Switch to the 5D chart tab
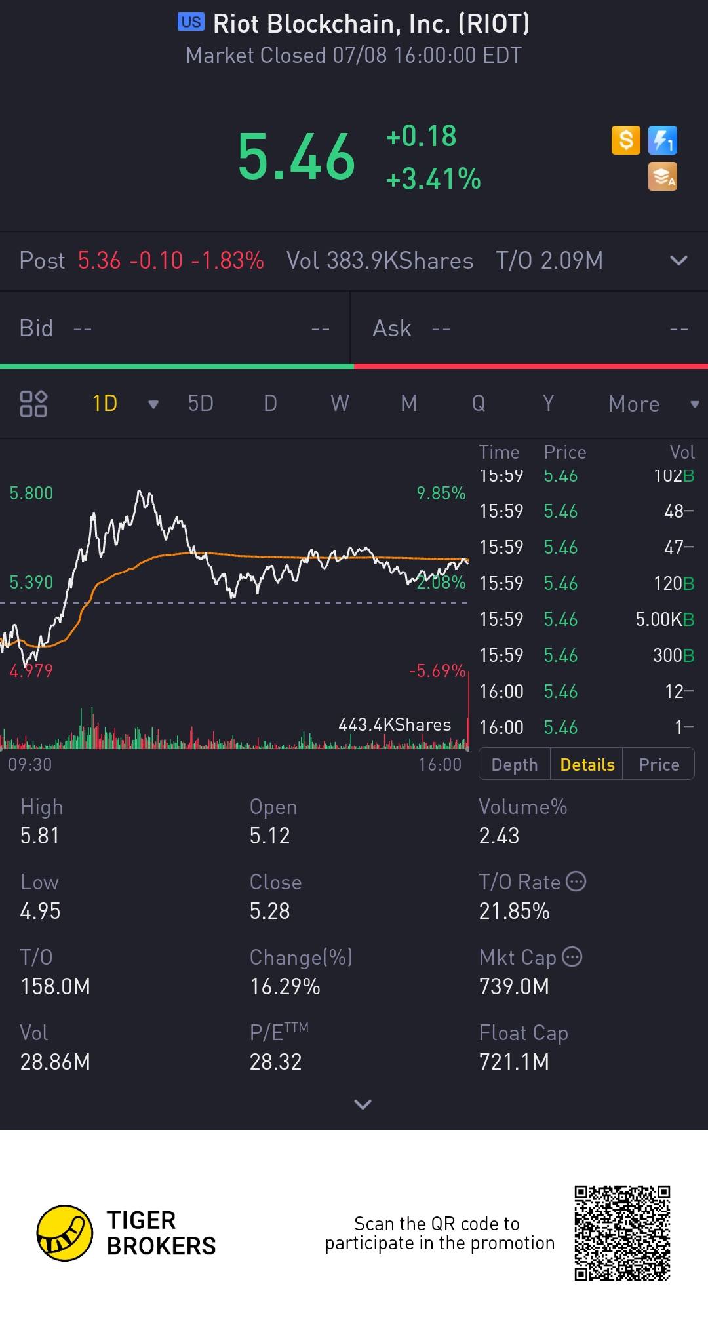 201,404
